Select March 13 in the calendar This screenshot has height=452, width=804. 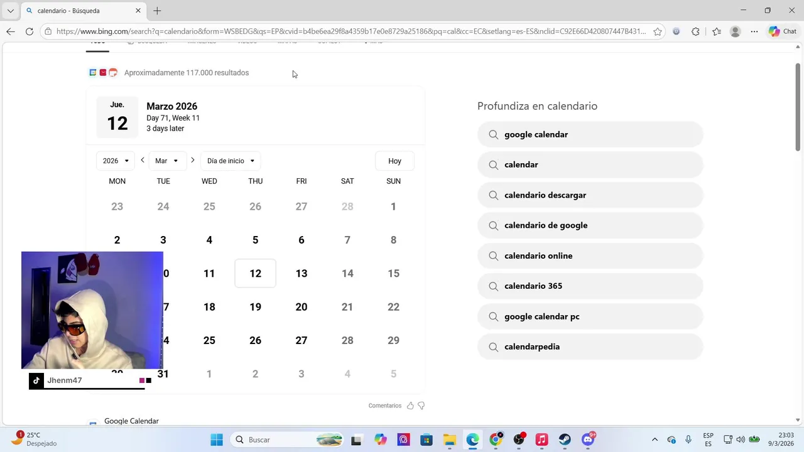301,273
